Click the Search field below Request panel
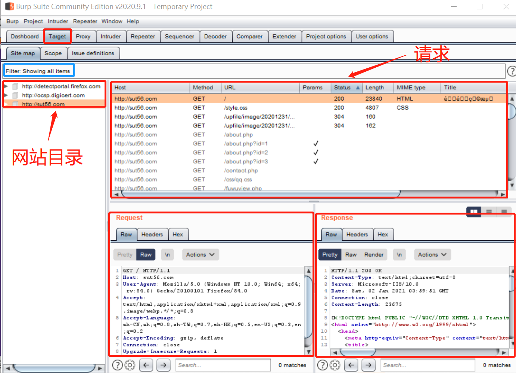 (223, 365)
